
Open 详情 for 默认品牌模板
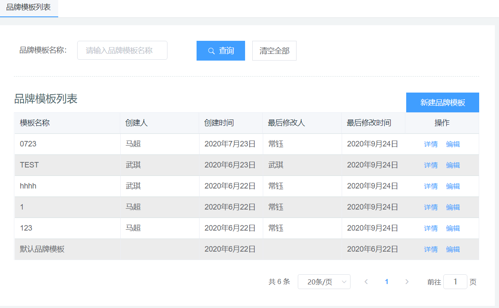431,250
